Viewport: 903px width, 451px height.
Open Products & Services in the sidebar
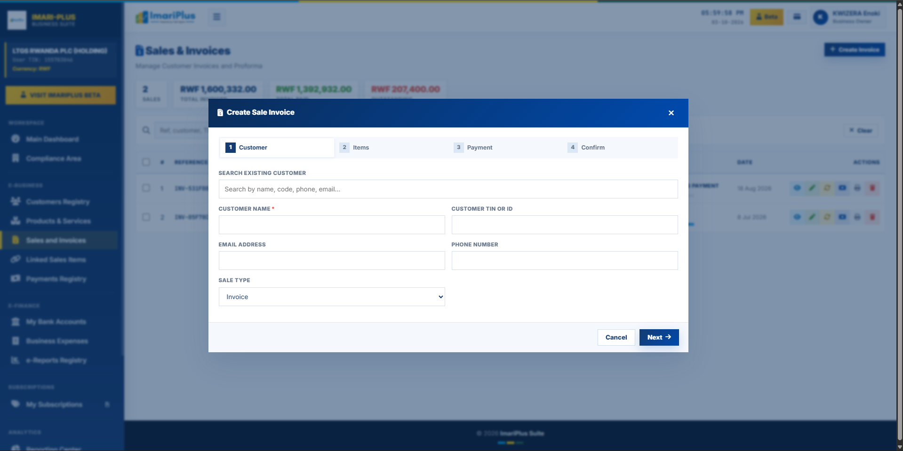[59, 221]
